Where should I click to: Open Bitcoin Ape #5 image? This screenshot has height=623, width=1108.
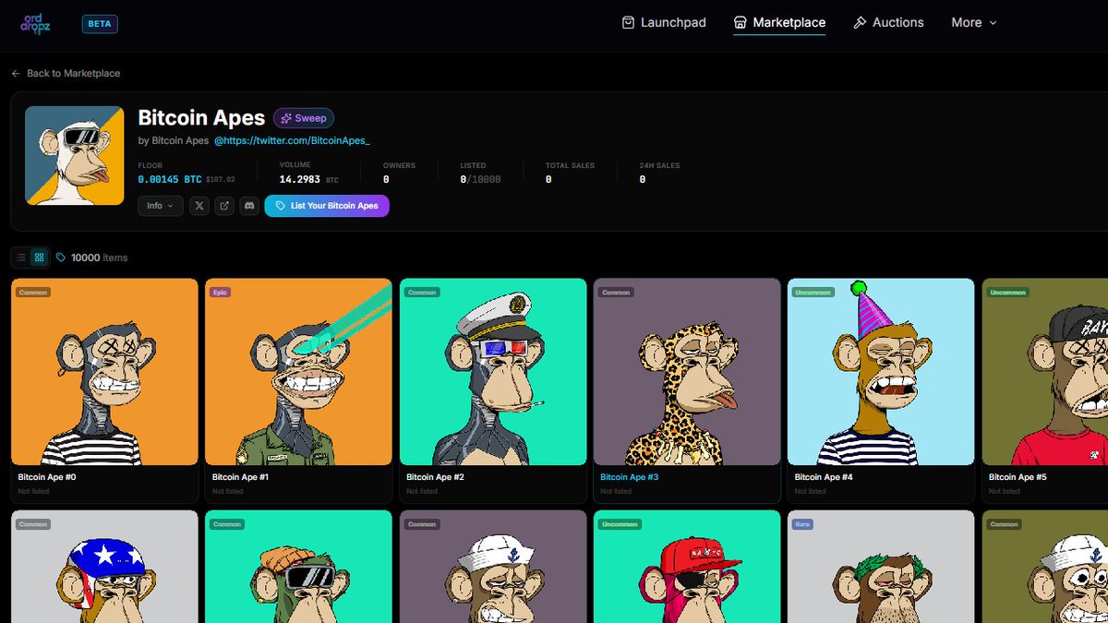[x=1045, y=372]
